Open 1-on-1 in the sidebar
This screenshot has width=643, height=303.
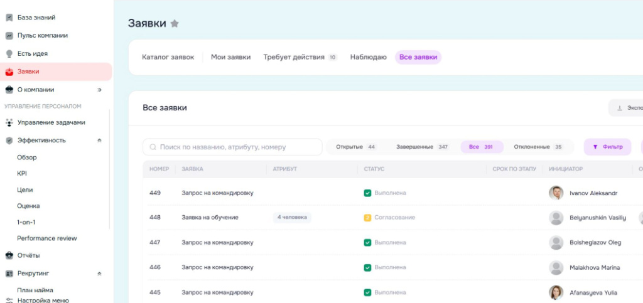tap(26, 222)
